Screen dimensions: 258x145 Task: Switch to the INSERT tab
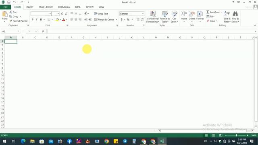(x=30, y=7)
